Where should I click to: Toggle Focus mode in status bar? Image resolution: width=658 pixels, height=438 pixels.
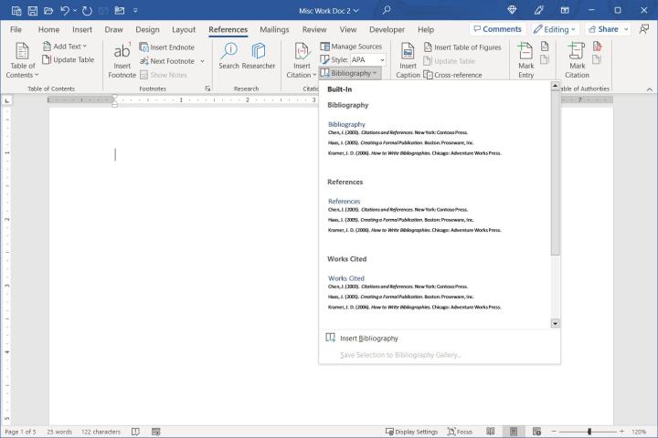458,432
